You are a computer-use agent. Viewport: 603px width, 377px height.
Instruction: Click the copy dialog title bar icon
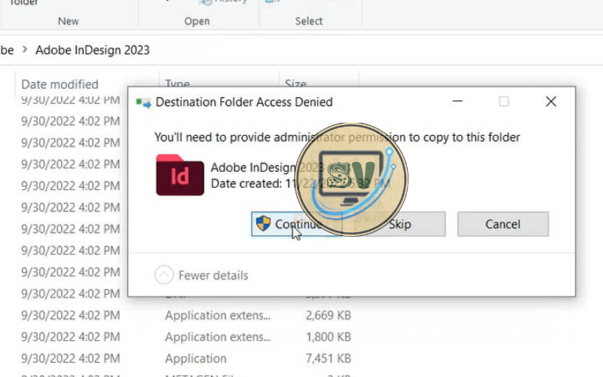click(x=143, y=103)
